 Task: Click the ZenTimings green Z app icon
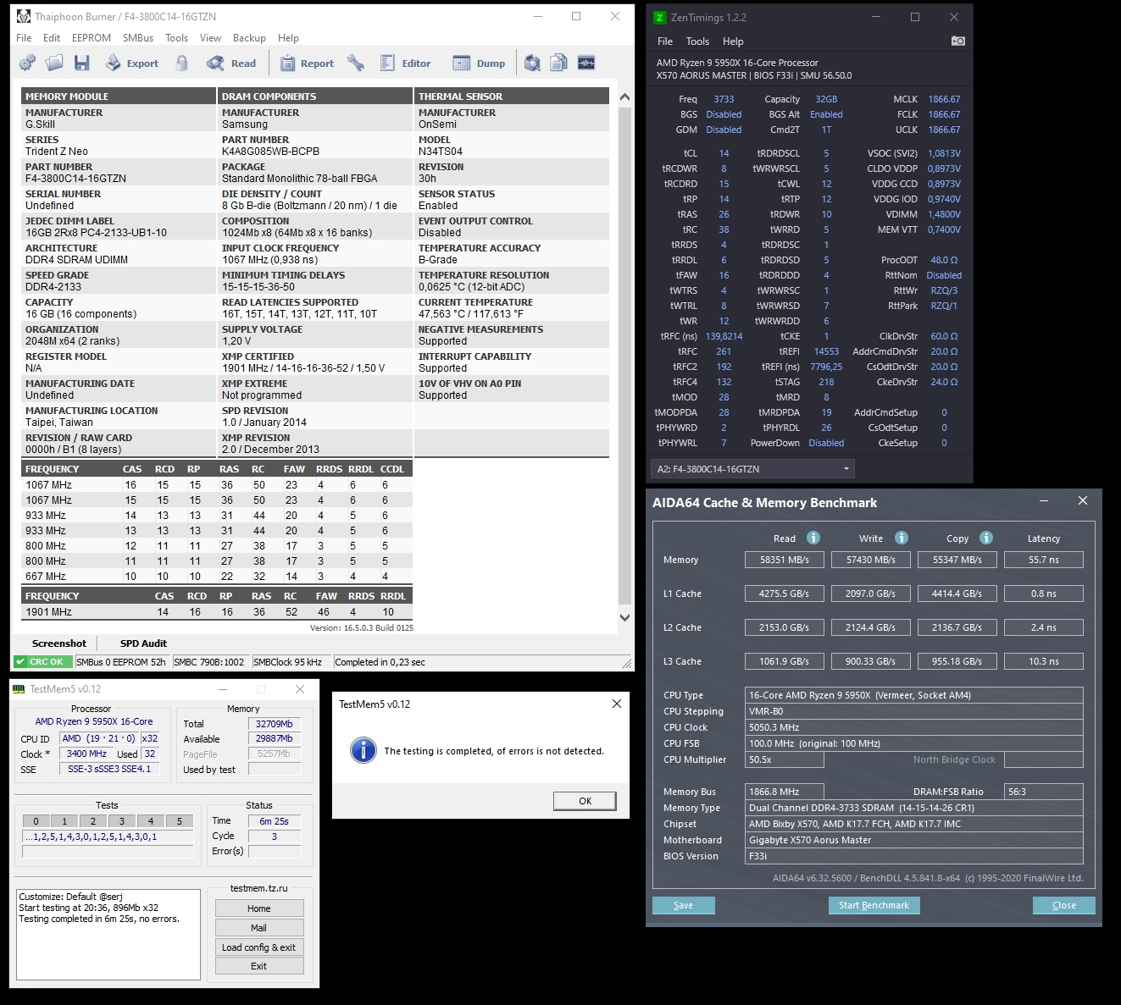click(x=660, y=17)
